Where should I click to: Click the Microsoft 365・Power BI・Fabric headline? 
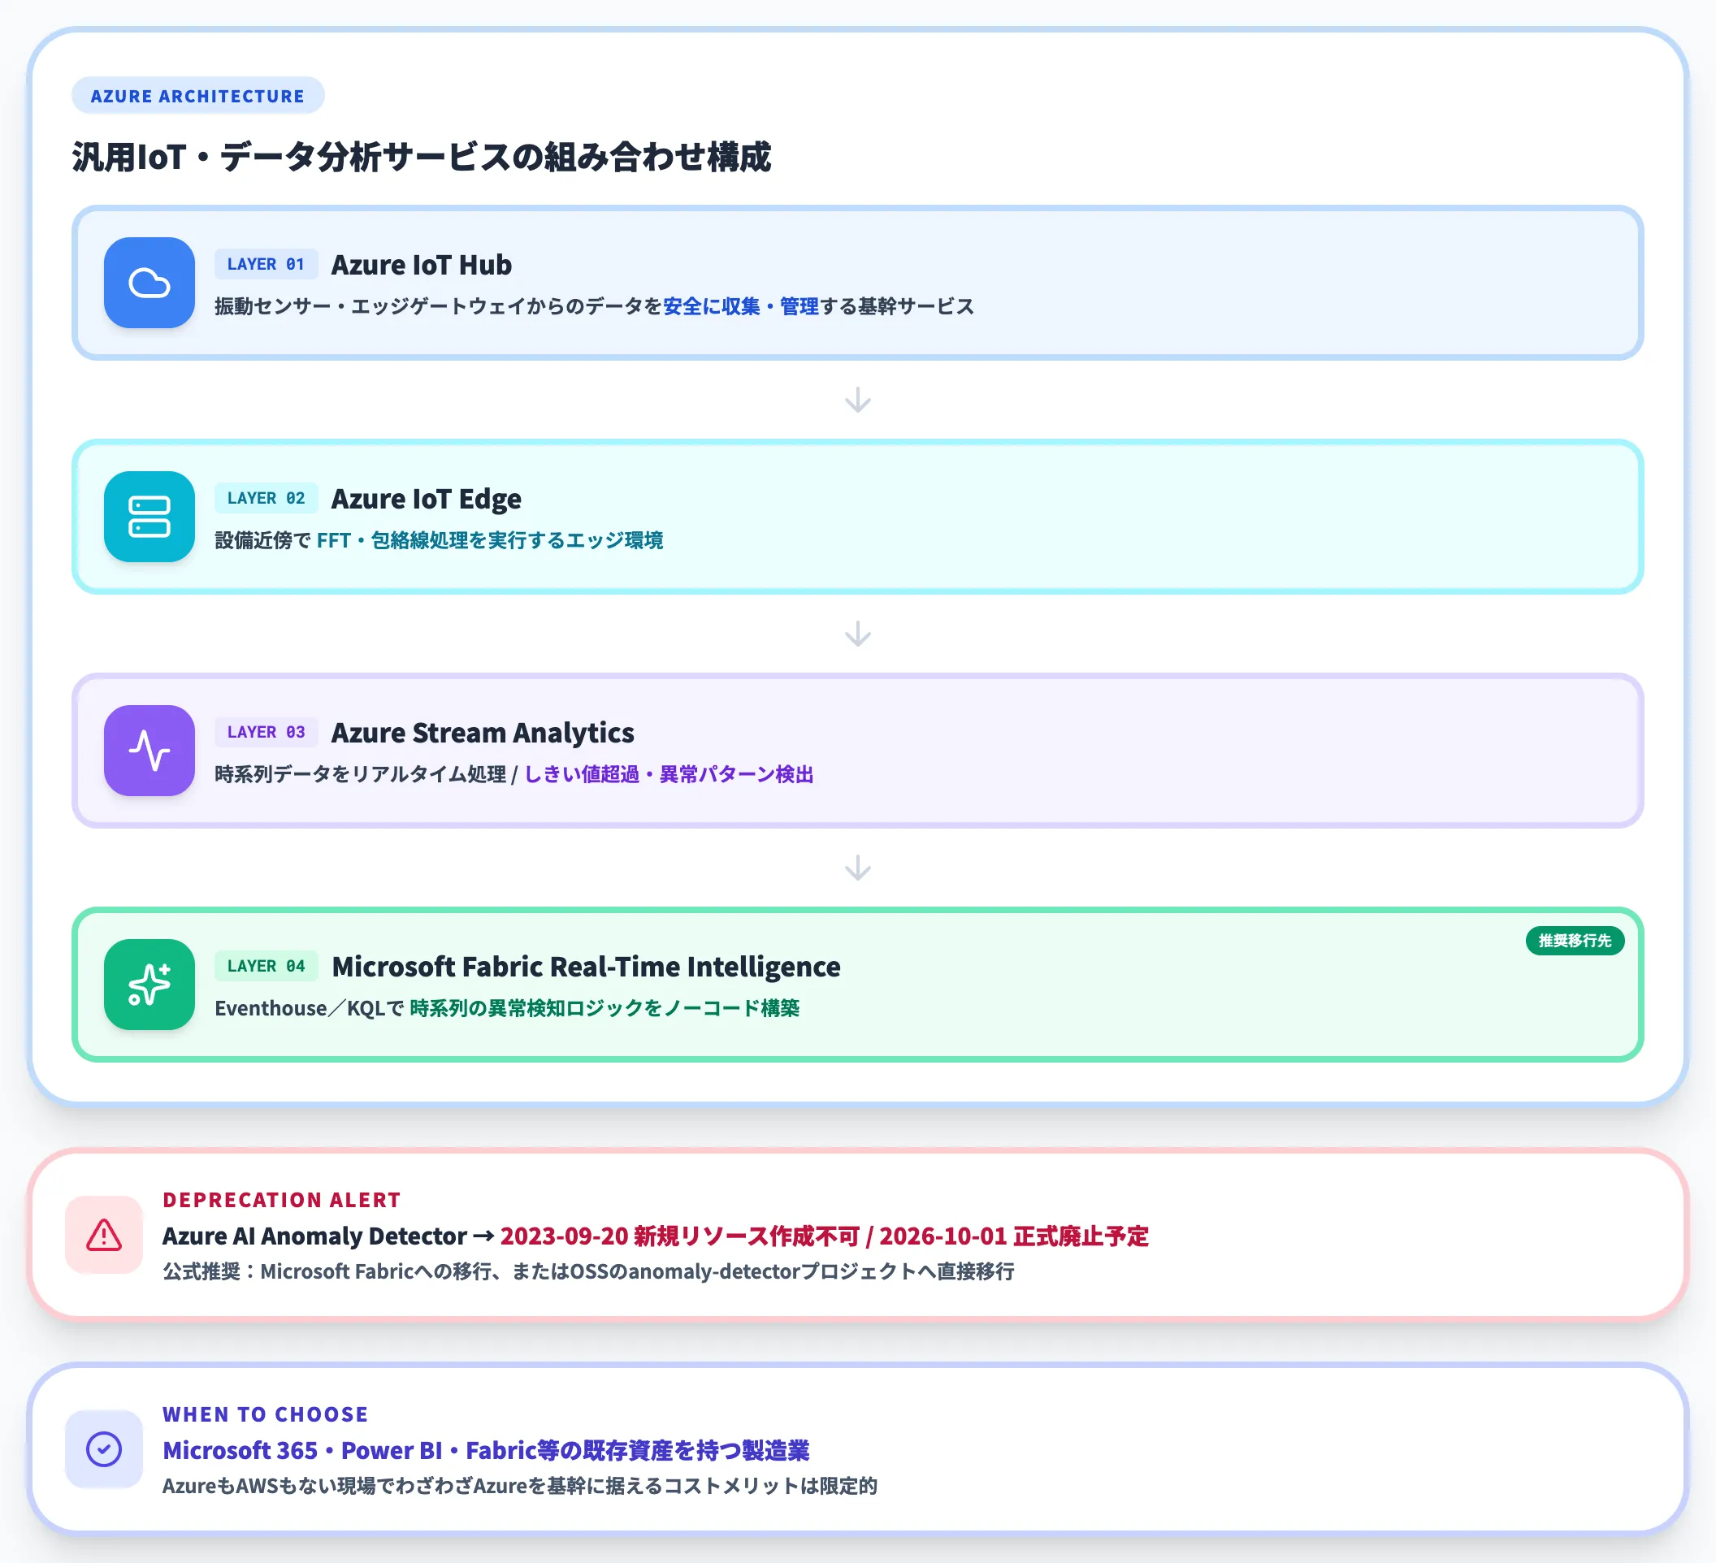[x=486, y=1450]
